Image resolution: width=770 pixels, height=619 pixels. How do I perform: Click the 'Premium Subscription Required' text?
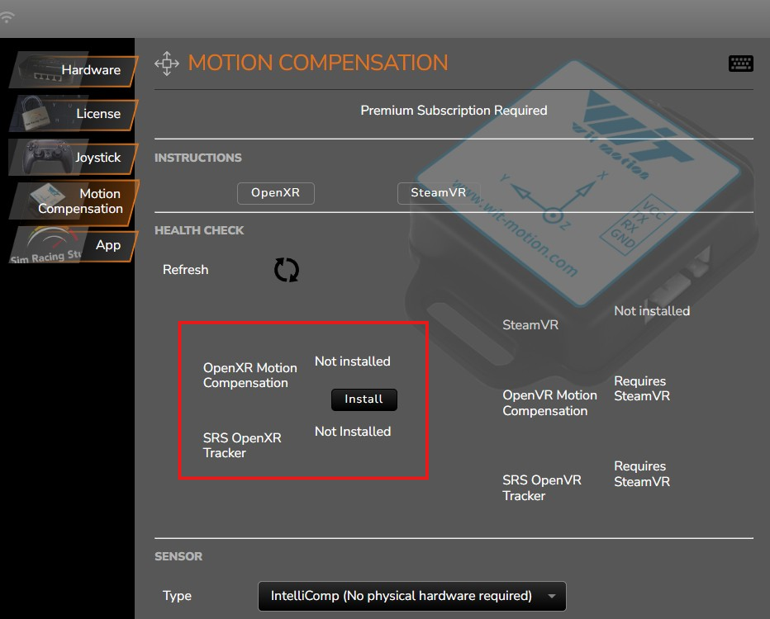454,111
